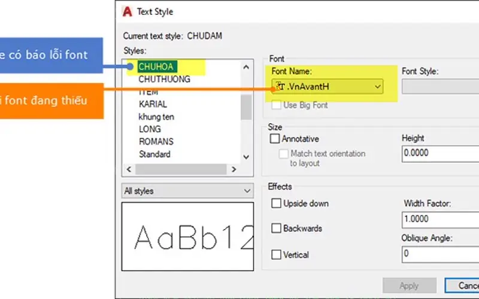479x299 pixels.
Task: Open the Font Style dropdown
Action: tap(441, 87)
